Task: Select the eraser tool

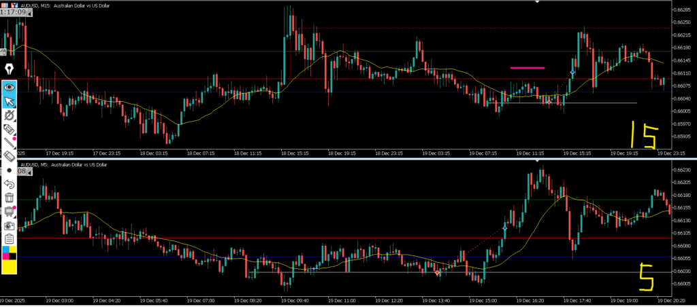Action: (10, 156)
